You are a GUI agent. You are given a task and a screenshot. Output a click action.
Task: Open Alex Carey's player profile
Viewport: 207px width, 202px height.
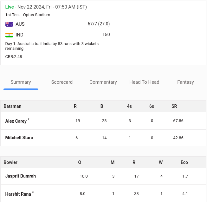click(x=16, y=121)
